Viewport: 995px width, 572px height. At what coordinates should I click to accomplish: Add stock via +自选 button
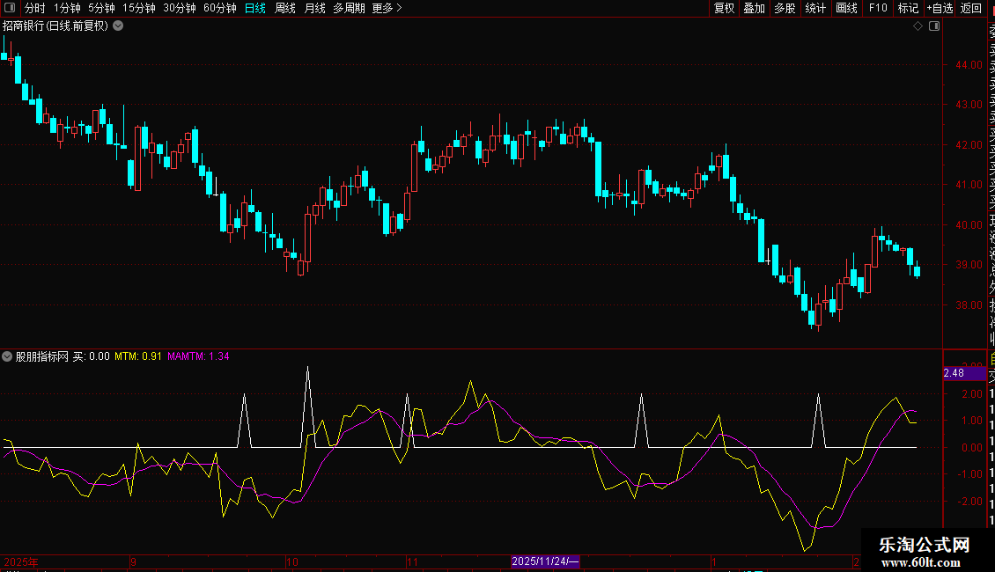coord(940,8)
